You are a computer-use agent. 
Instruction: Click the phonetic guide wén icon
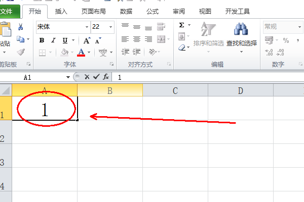103,52
